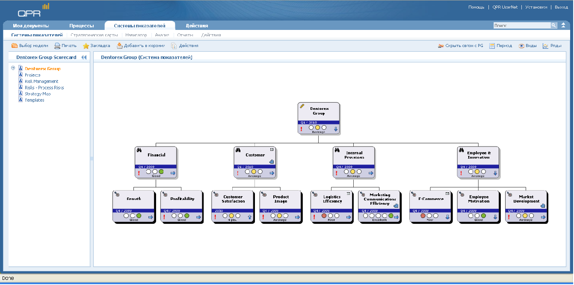The image size is (574, 285).
Task: Click up trend arrow on Customer Satisfaction card
Action: tap(249, 217)
